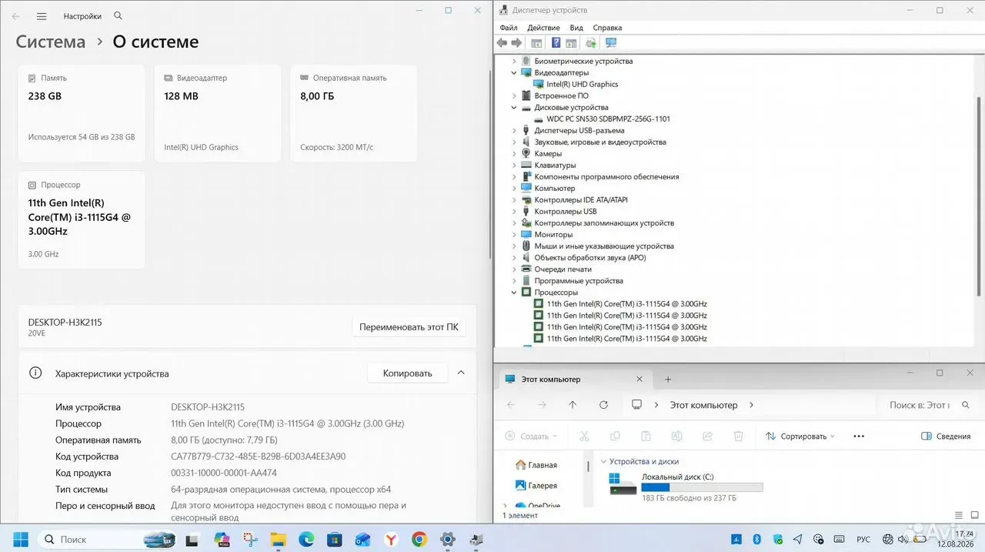This screenshot has width=985, height=552.
Task: Open Локальный диск (C:) usage bar
Action: (x=702, y=487)
